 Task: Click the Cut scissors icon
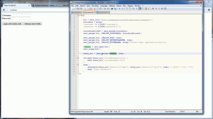pyautogui.click(x=95, y=9)
